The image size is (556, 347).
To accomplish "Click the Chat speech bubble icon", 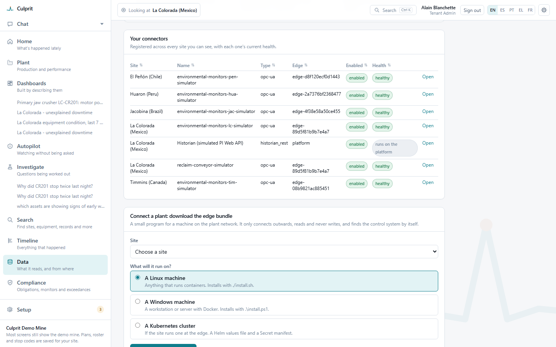I will (10, 24).
